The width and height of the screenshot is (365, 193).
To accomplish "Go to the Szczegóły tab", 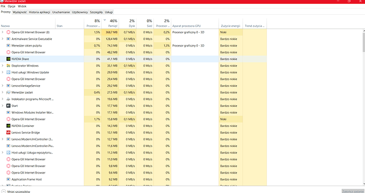I will (x=96, y=12).
